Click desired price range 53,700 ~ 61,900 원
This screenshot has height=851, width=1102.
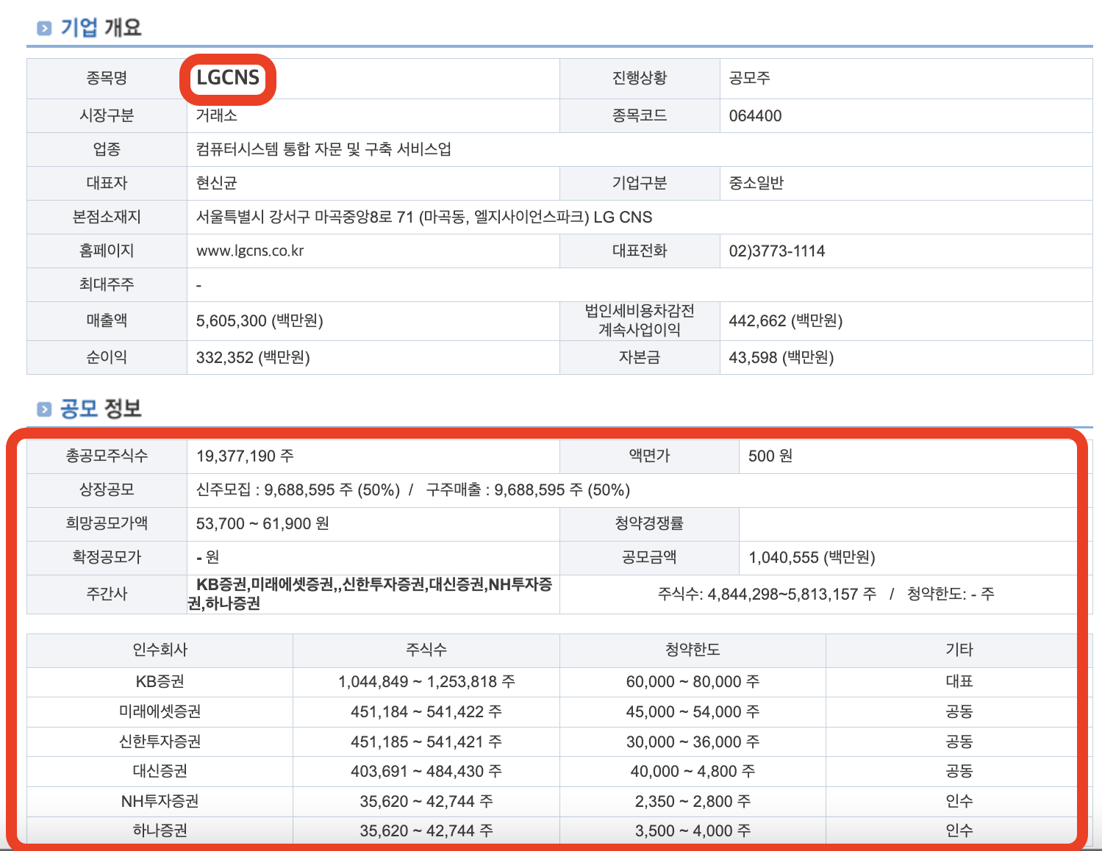[x=262, y=523]
